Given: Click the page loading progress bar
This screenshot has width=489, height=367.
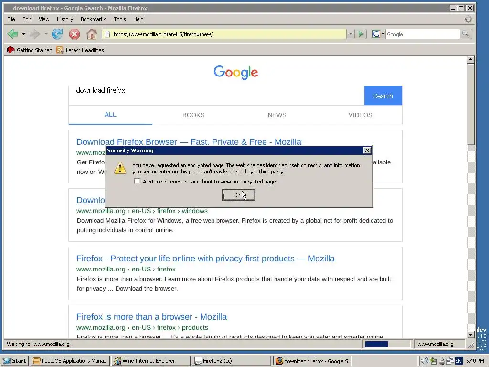Looking at the screenshot, I should [x=387, y=344].
